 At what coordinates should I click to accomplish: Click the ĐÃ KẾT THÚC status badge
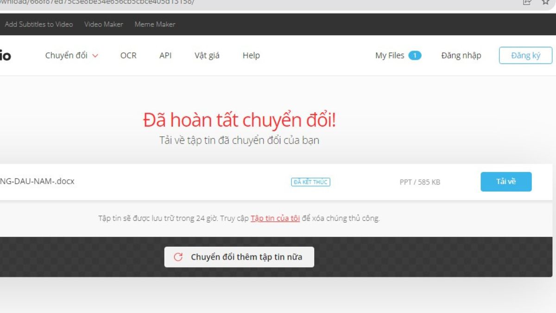[x=310, y=182]
